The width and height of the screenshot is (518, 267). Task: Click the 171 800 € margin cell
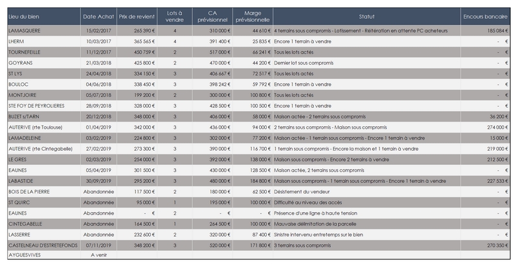point(253,245)
